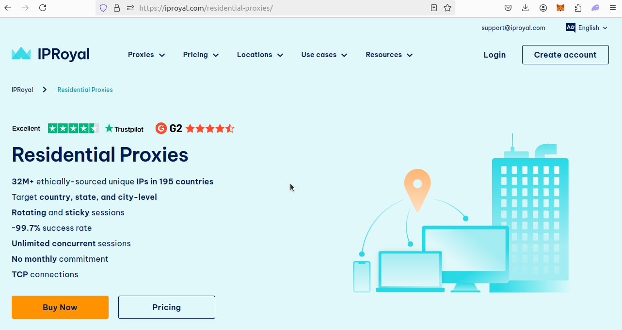Screen dimensions: 622x330
Task: Open the Firefox hamburger menu
Action: pos(613,8)
